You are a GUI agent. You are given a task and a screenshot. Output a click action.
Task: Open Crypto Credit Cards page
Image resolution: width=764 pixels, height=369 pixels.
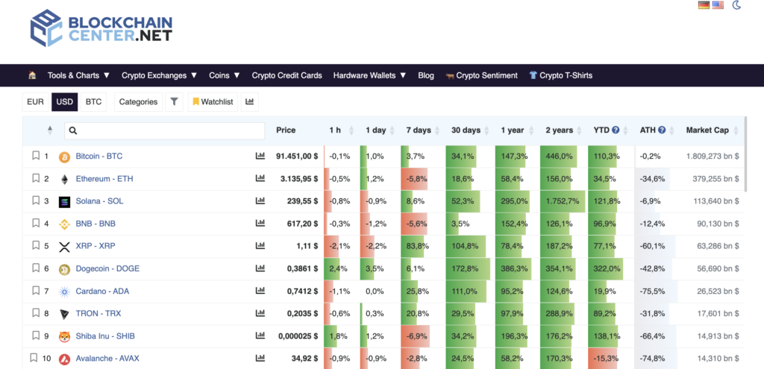coord(287,75)
